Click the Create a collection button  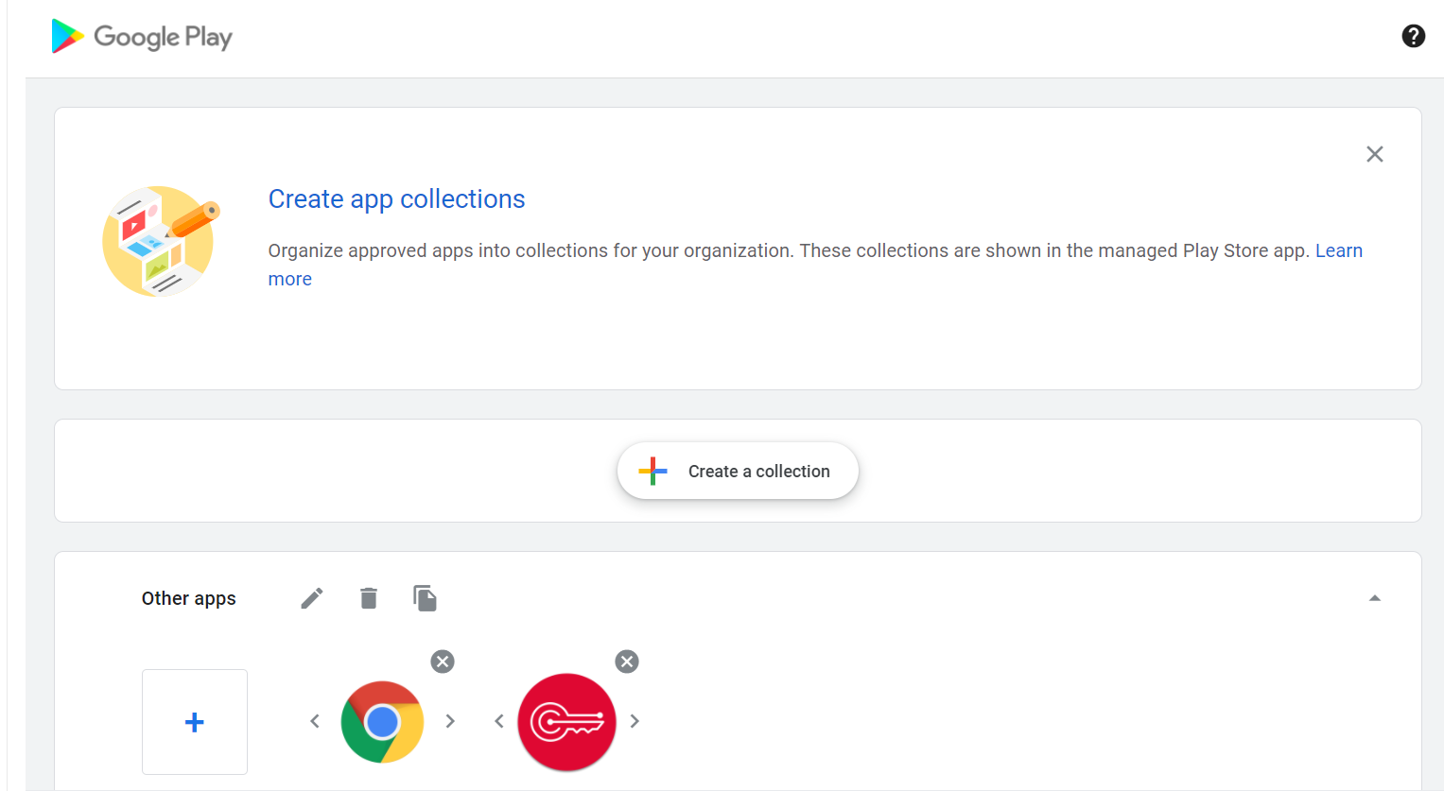point(738,471)
